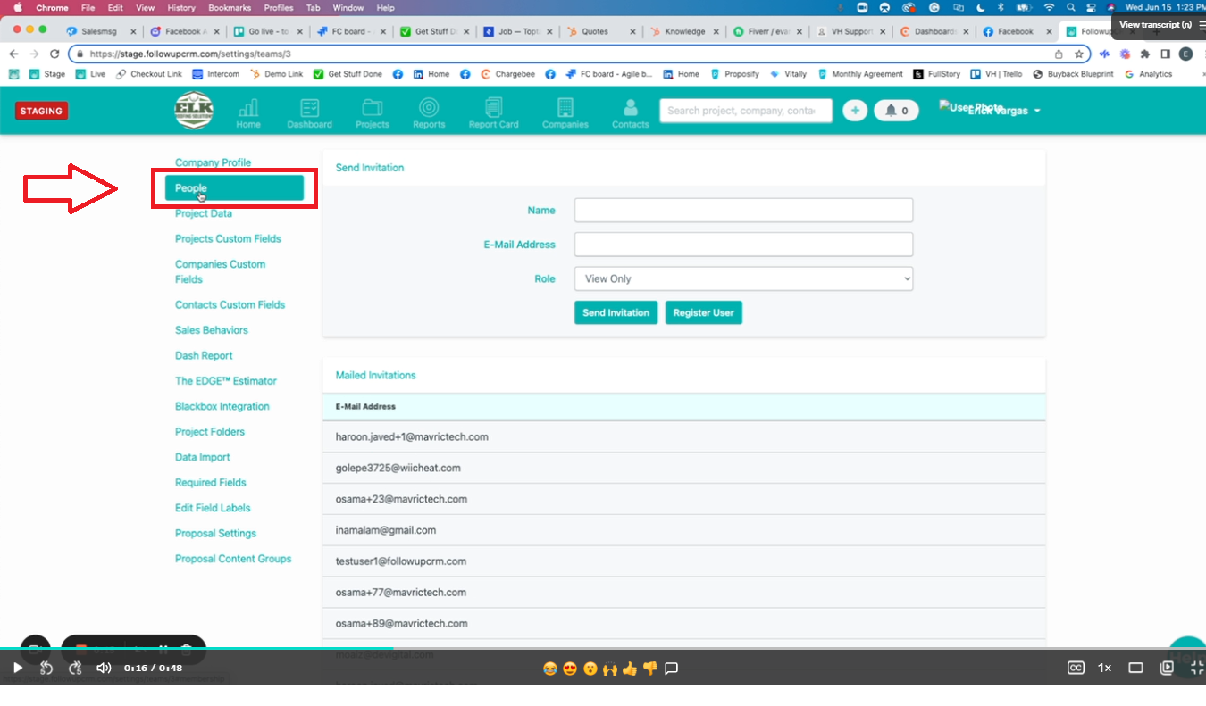Mute the video volume speaker
Image resolution: width=1206 pixels, height=706 pixels.
104,668
